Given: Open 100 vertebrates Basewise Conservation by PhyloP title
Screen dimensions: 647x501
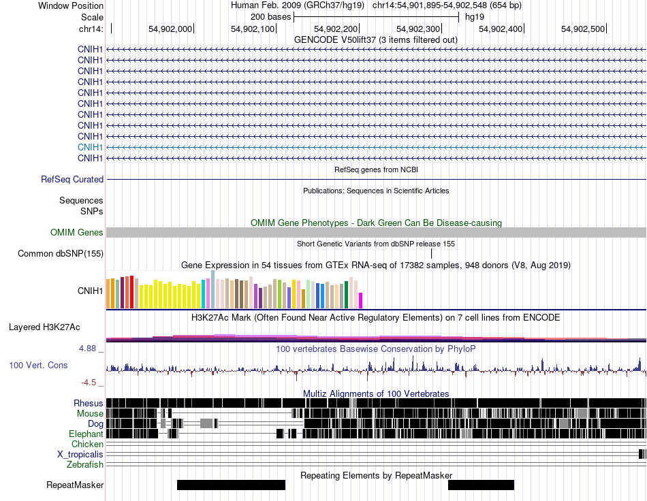Looking at the screenshot, I should tap(376, 349).
